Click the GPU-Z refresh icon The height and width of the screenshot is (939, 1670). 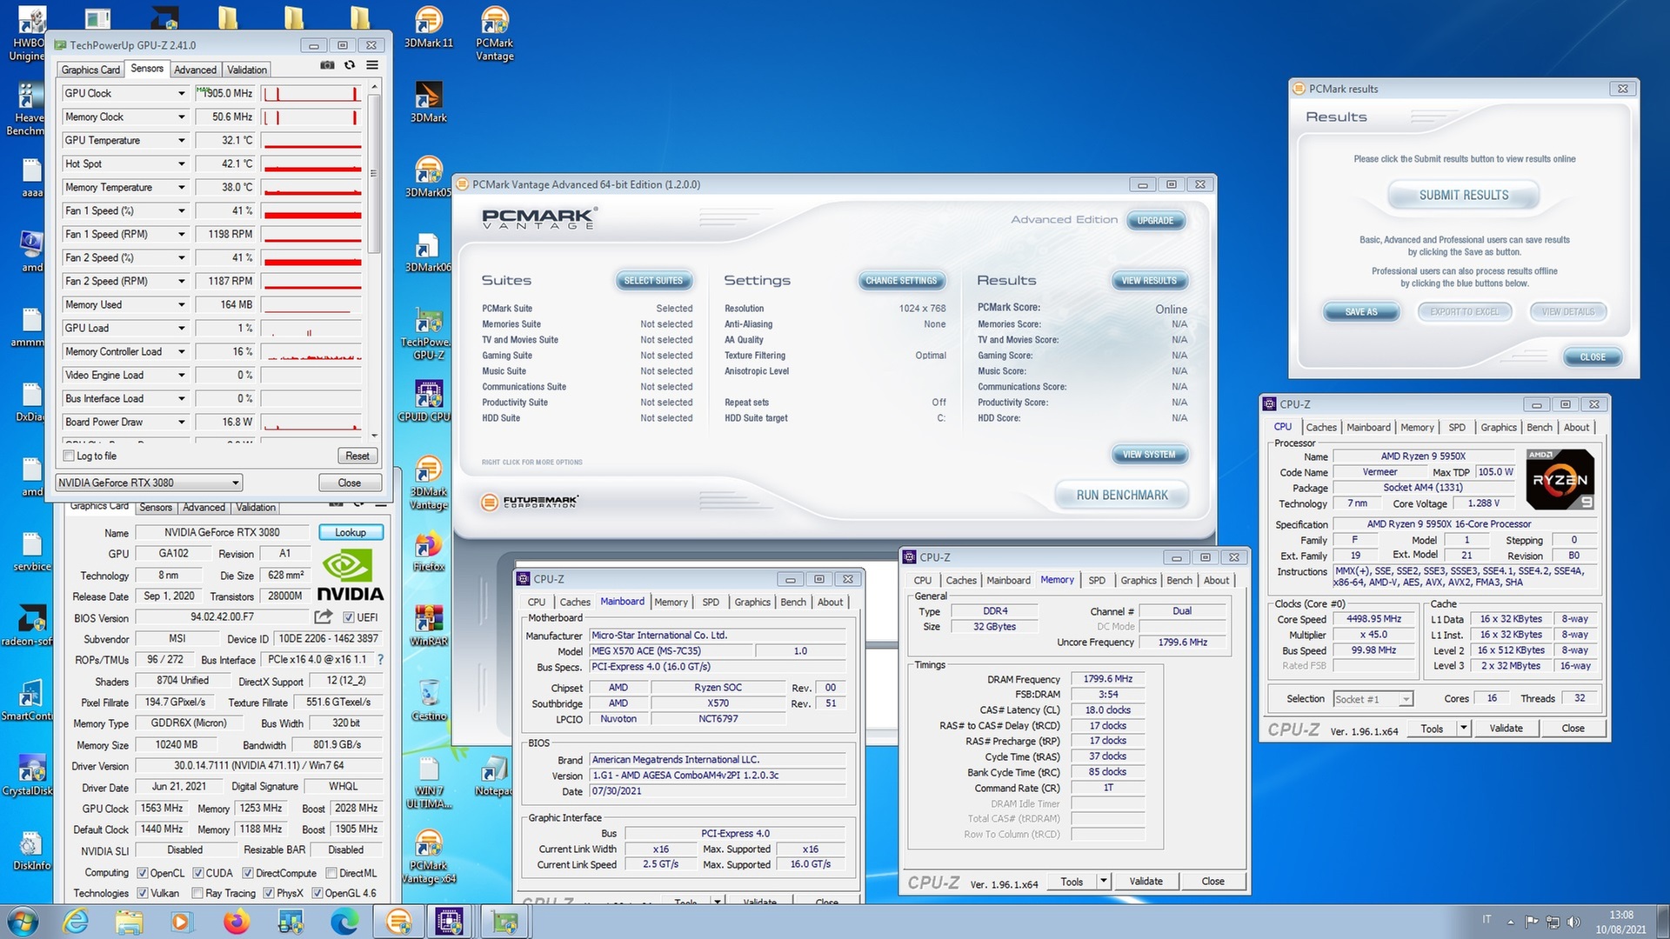pos(350,65)
